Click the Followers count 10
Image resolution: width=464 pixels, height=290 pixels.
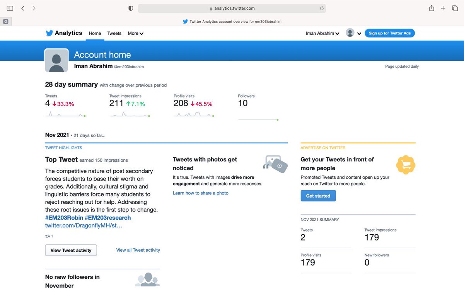[x=243, y=103]
